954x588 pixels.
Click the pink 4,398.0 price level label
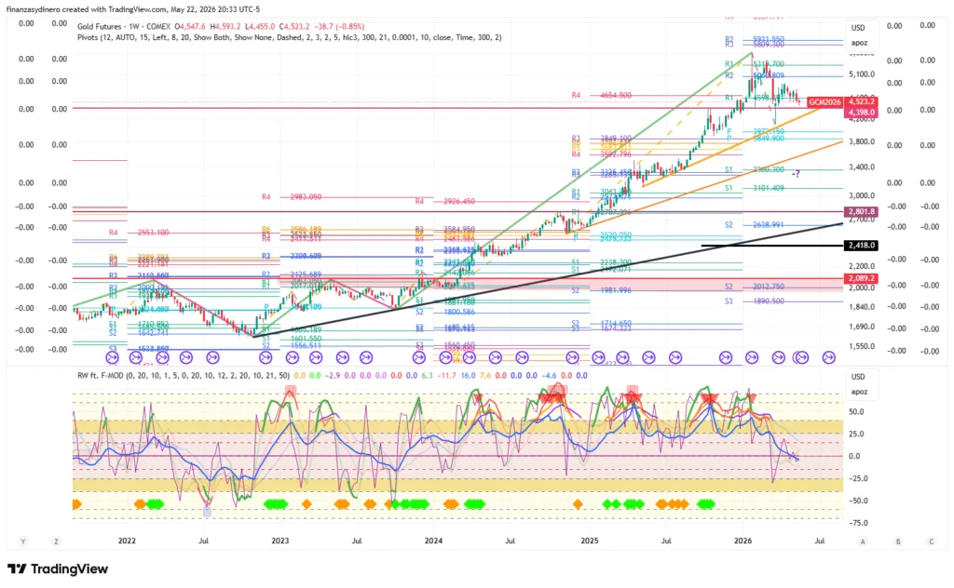point(861,113)
